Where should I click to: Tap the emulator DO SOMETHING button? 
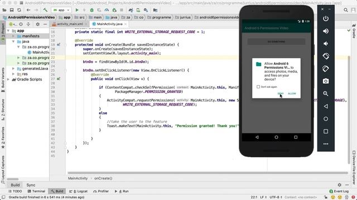(x=276, y=42)
